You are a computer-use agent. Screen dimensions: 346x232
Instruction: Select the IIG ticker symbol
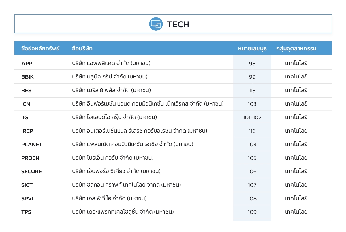point(25,117)
